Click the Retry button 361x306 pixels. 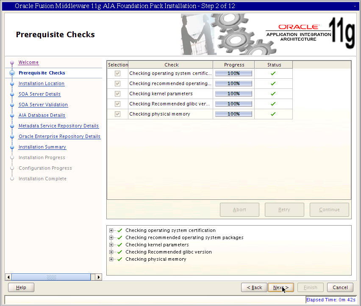point(284,210)
